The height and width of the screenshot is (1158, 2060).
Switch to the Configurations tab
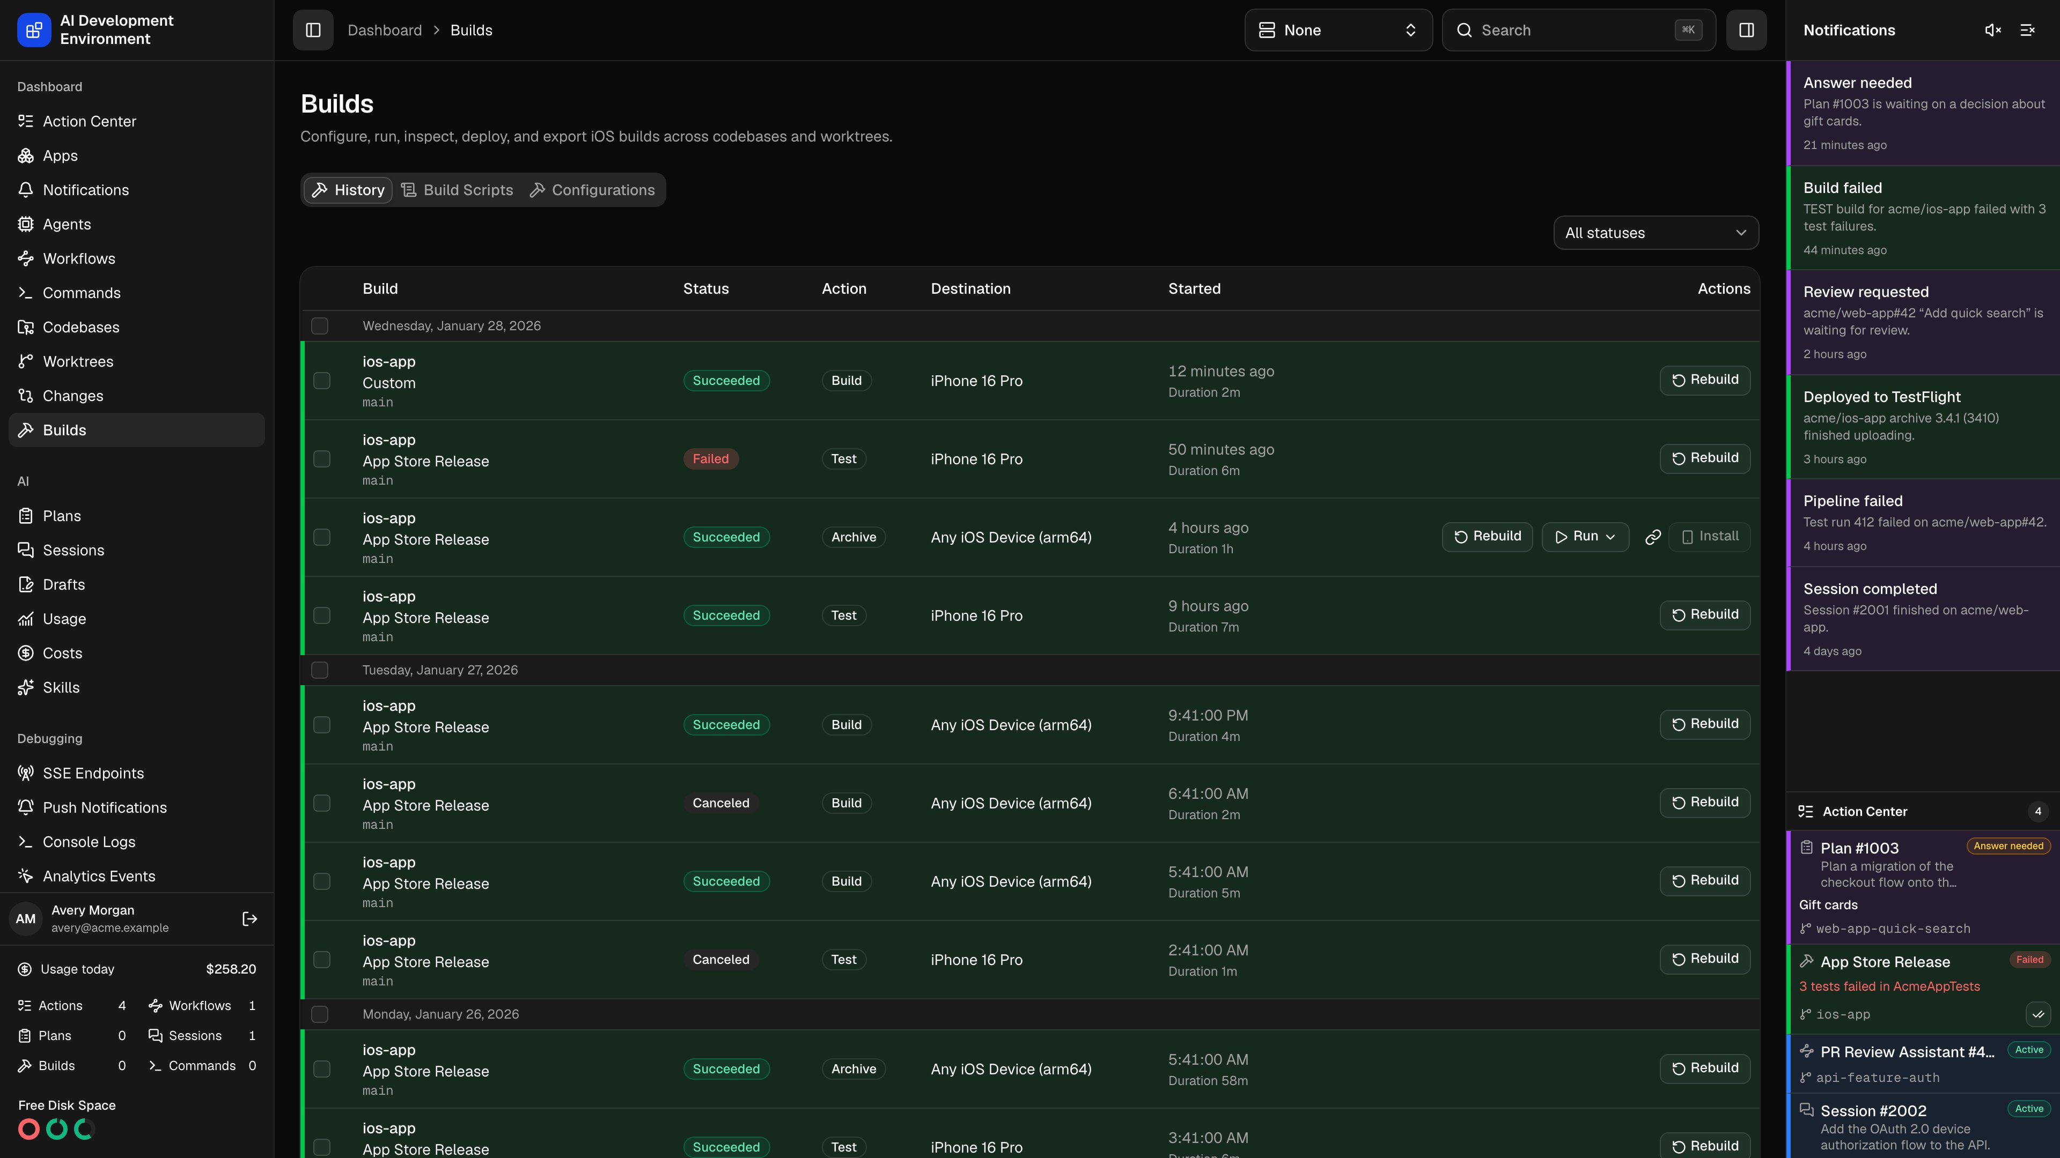point(593,190)
